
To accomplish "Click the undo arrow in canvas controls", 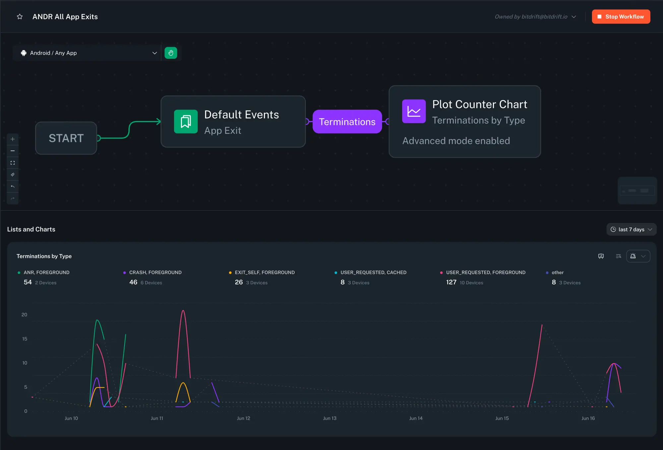I will [13, 187].
